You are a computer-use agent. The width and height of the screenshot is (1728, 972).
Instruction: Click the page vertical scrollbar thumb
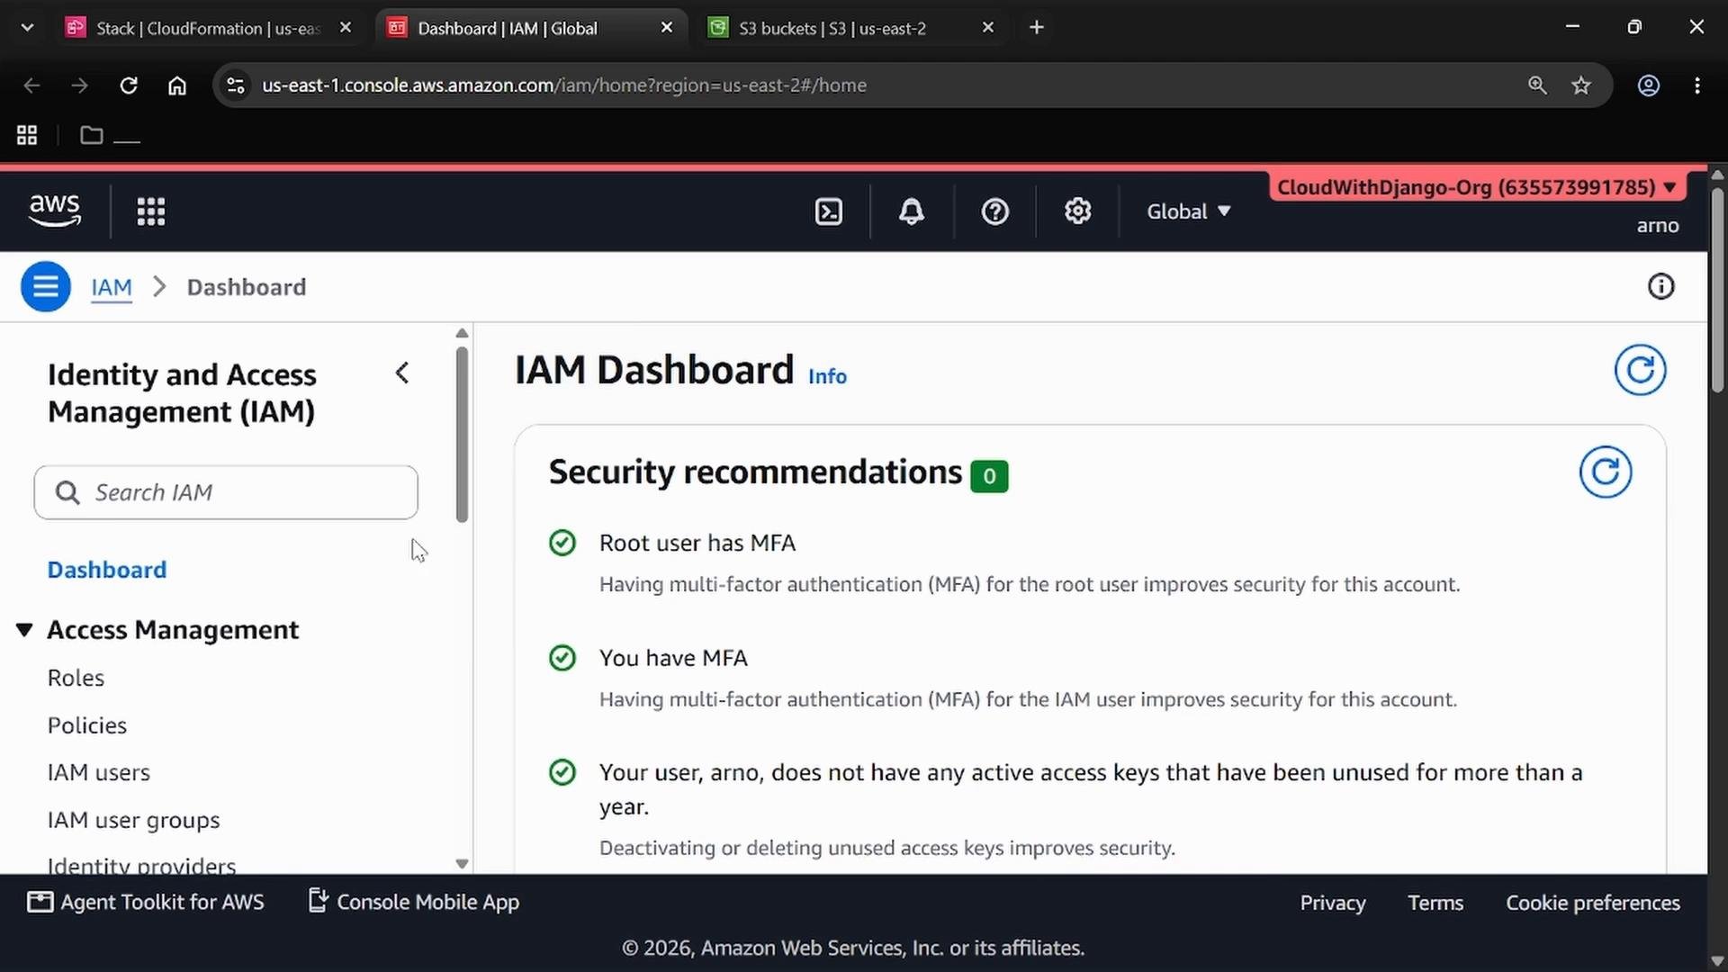[x=1717, y=290]
